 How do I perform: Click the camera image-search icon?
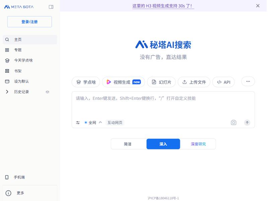pyautogui.click(x=233, y=123)
